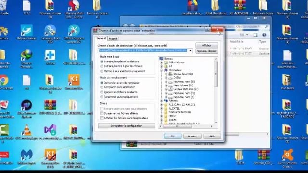
Task: Open the Visual Studio installer desktop icon
Action: coord(50,130)
